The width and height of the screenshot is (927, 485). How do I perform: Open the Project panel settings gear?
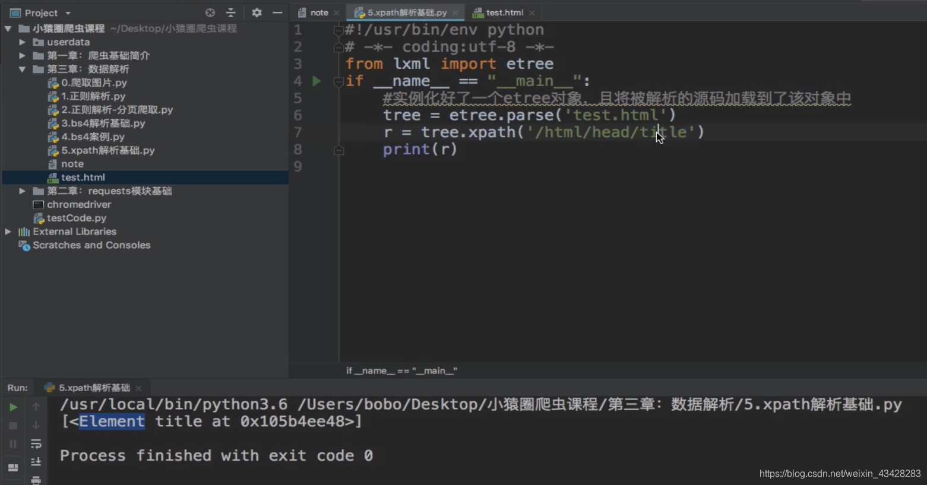pyautogui.click(x=257, y=12)
